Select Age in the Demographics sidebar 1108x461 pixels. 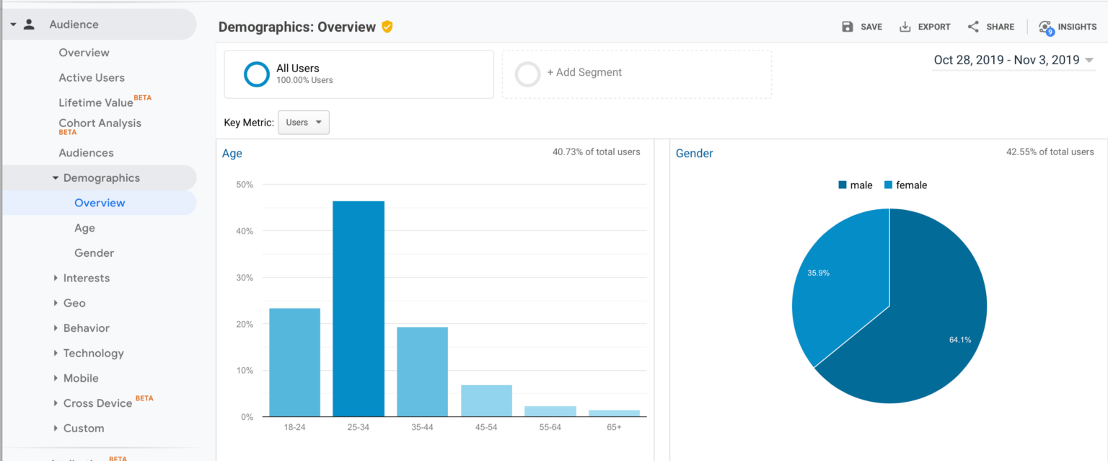(x=84, y=227)
